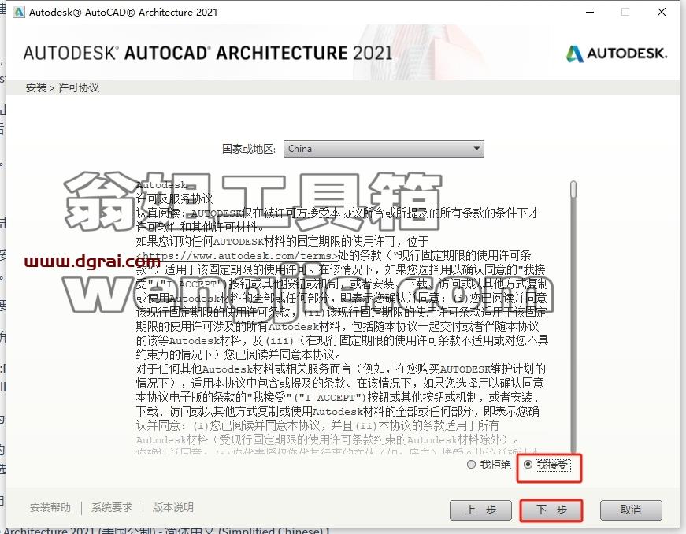686x534 pixels.
Task: Minimize the installer window
Action: (x=590, y=12)
